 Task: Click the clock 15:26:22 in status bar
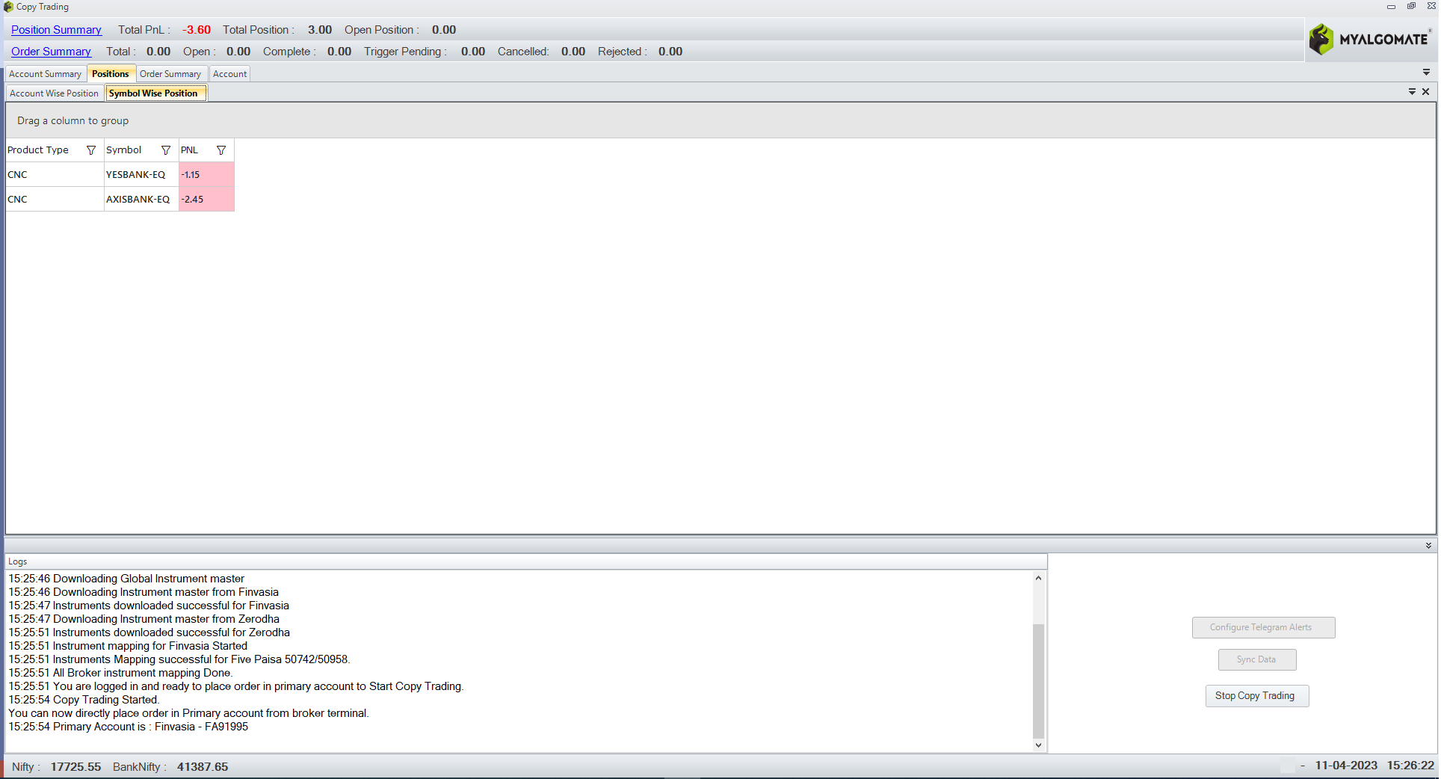(1410, 766)
